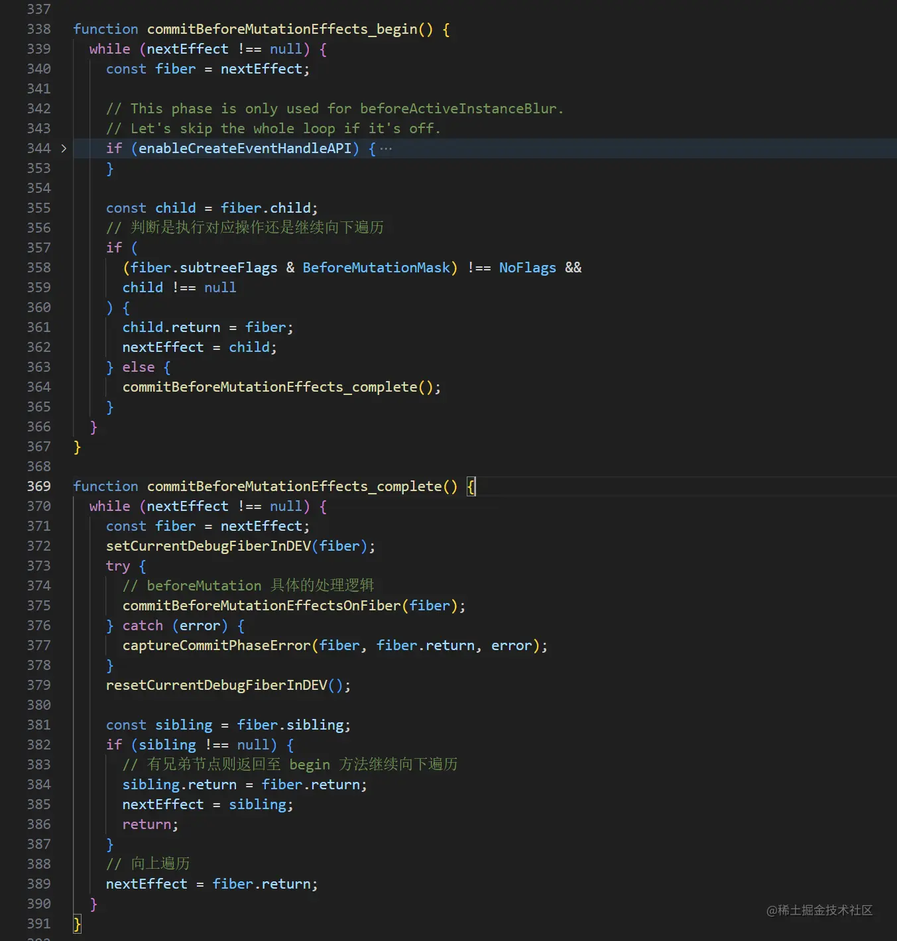
Task: Click the "sibling !== null" condition on line 382
Action: [204, 745]
